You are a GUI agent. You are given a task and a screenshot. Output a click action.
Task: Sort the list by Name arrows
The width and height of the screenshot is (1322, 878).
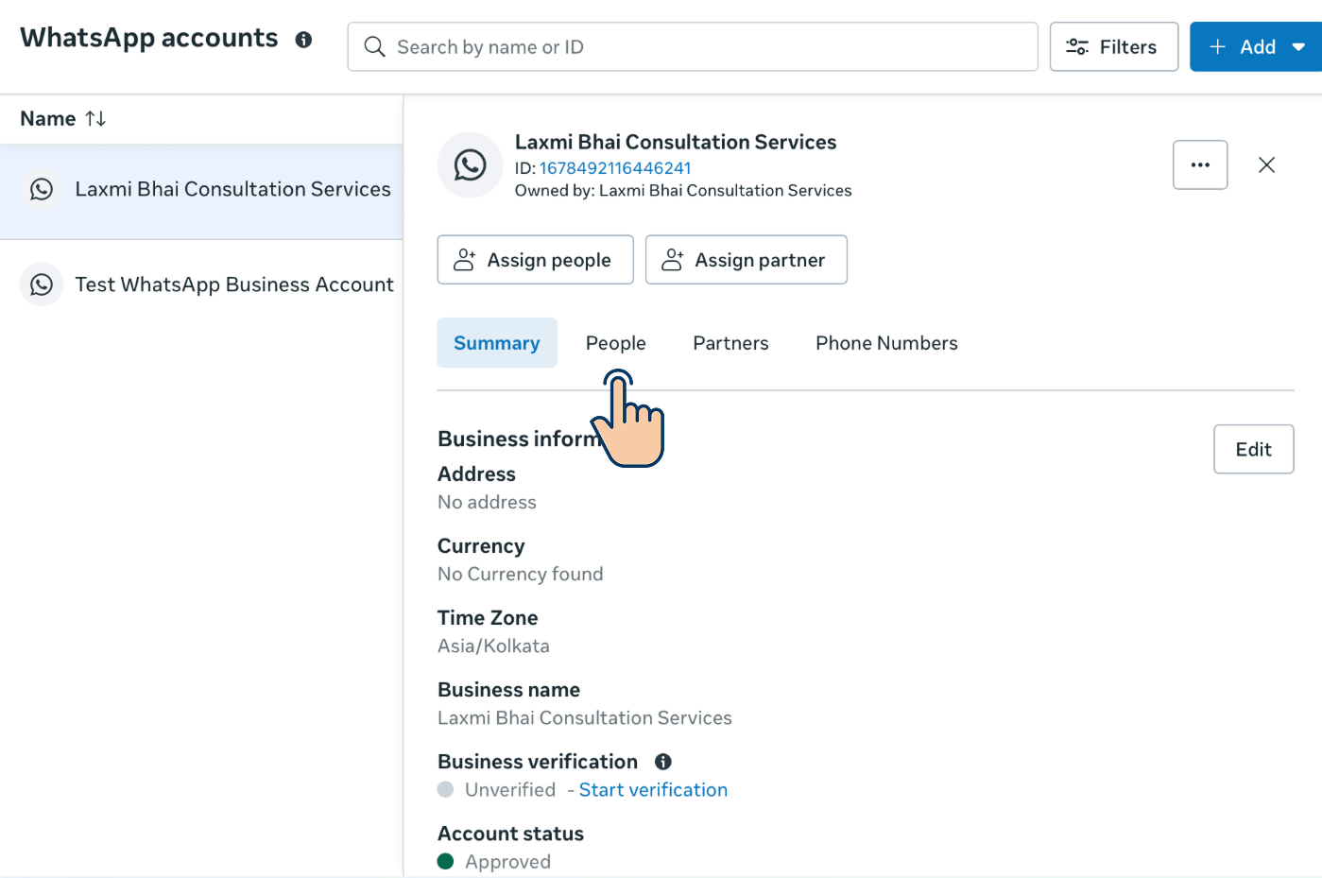click(95, 119)
